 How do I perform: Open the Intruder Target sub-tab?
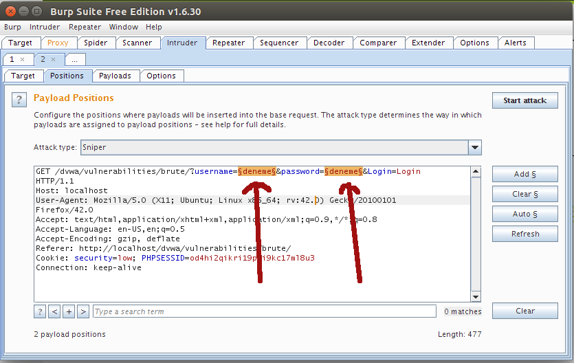click(23, 76)
